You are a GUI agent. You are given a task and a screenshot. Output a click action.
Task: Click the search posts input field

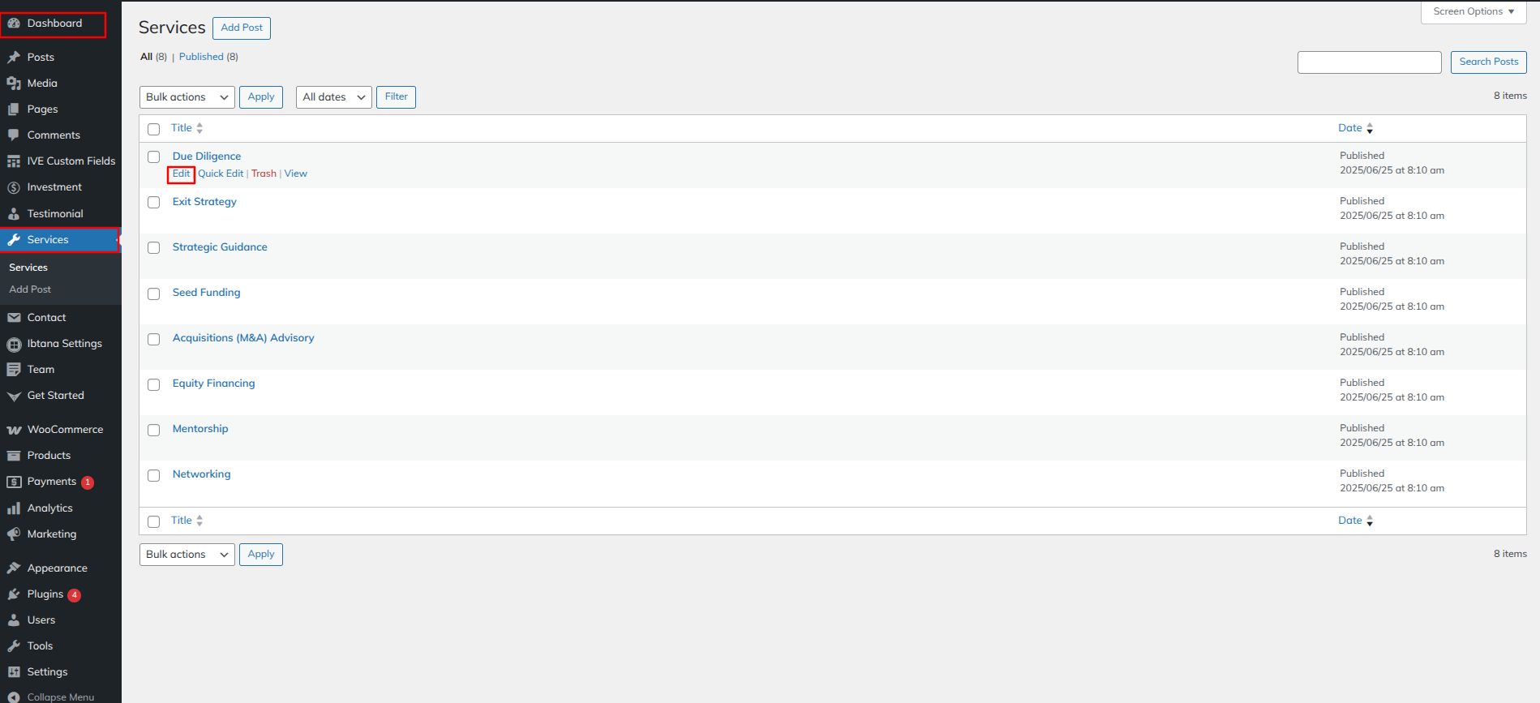pos(1369,62)
